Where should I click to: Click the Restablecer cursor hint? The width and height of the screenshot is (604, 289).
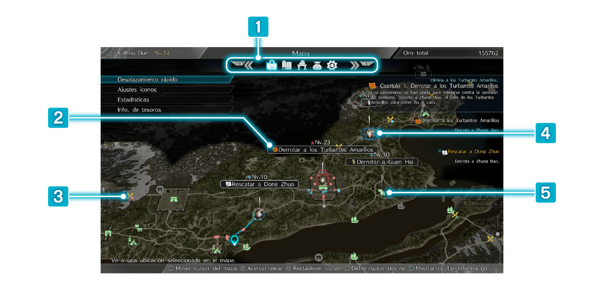pos(313,268)
